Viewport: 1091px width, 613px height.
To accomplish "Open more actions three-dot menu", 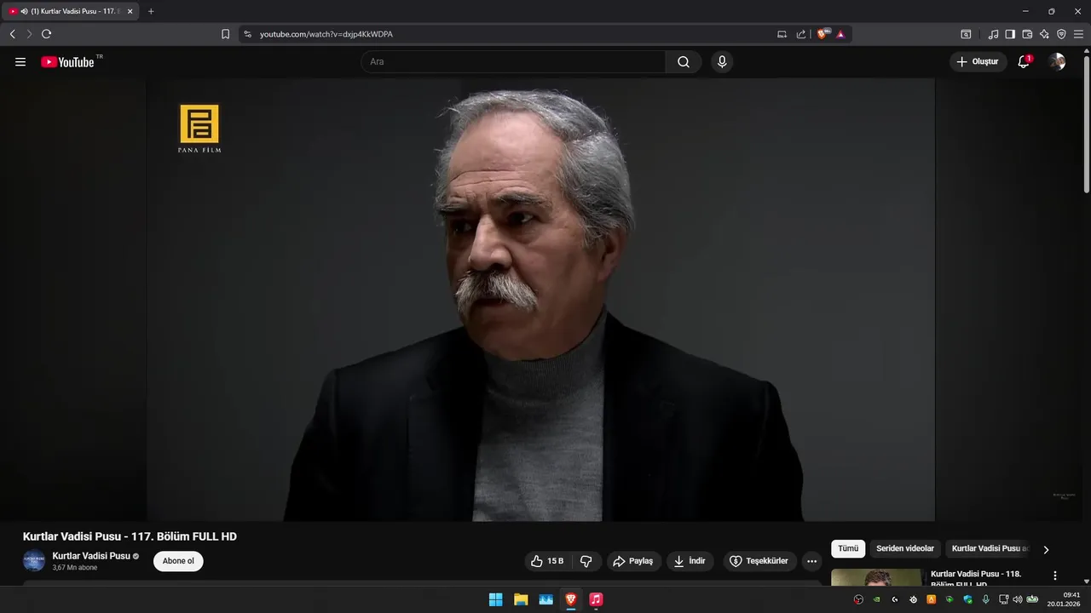I will [811, 561].
